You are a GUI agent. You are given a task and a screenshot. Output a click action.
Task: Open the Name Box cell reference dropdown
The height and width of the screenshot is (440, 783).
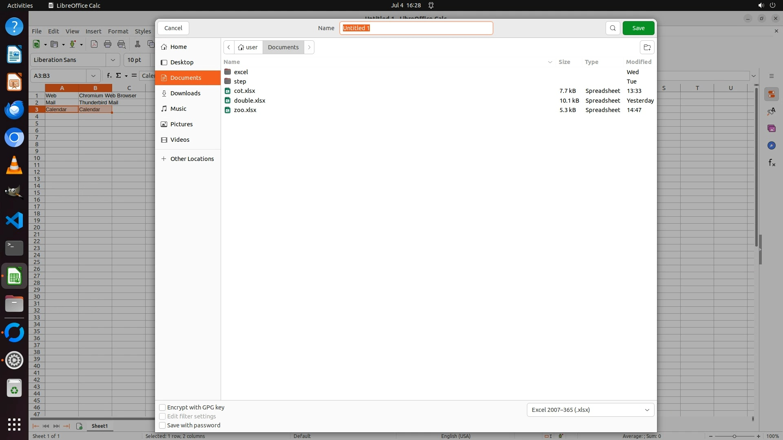point(93,76)
